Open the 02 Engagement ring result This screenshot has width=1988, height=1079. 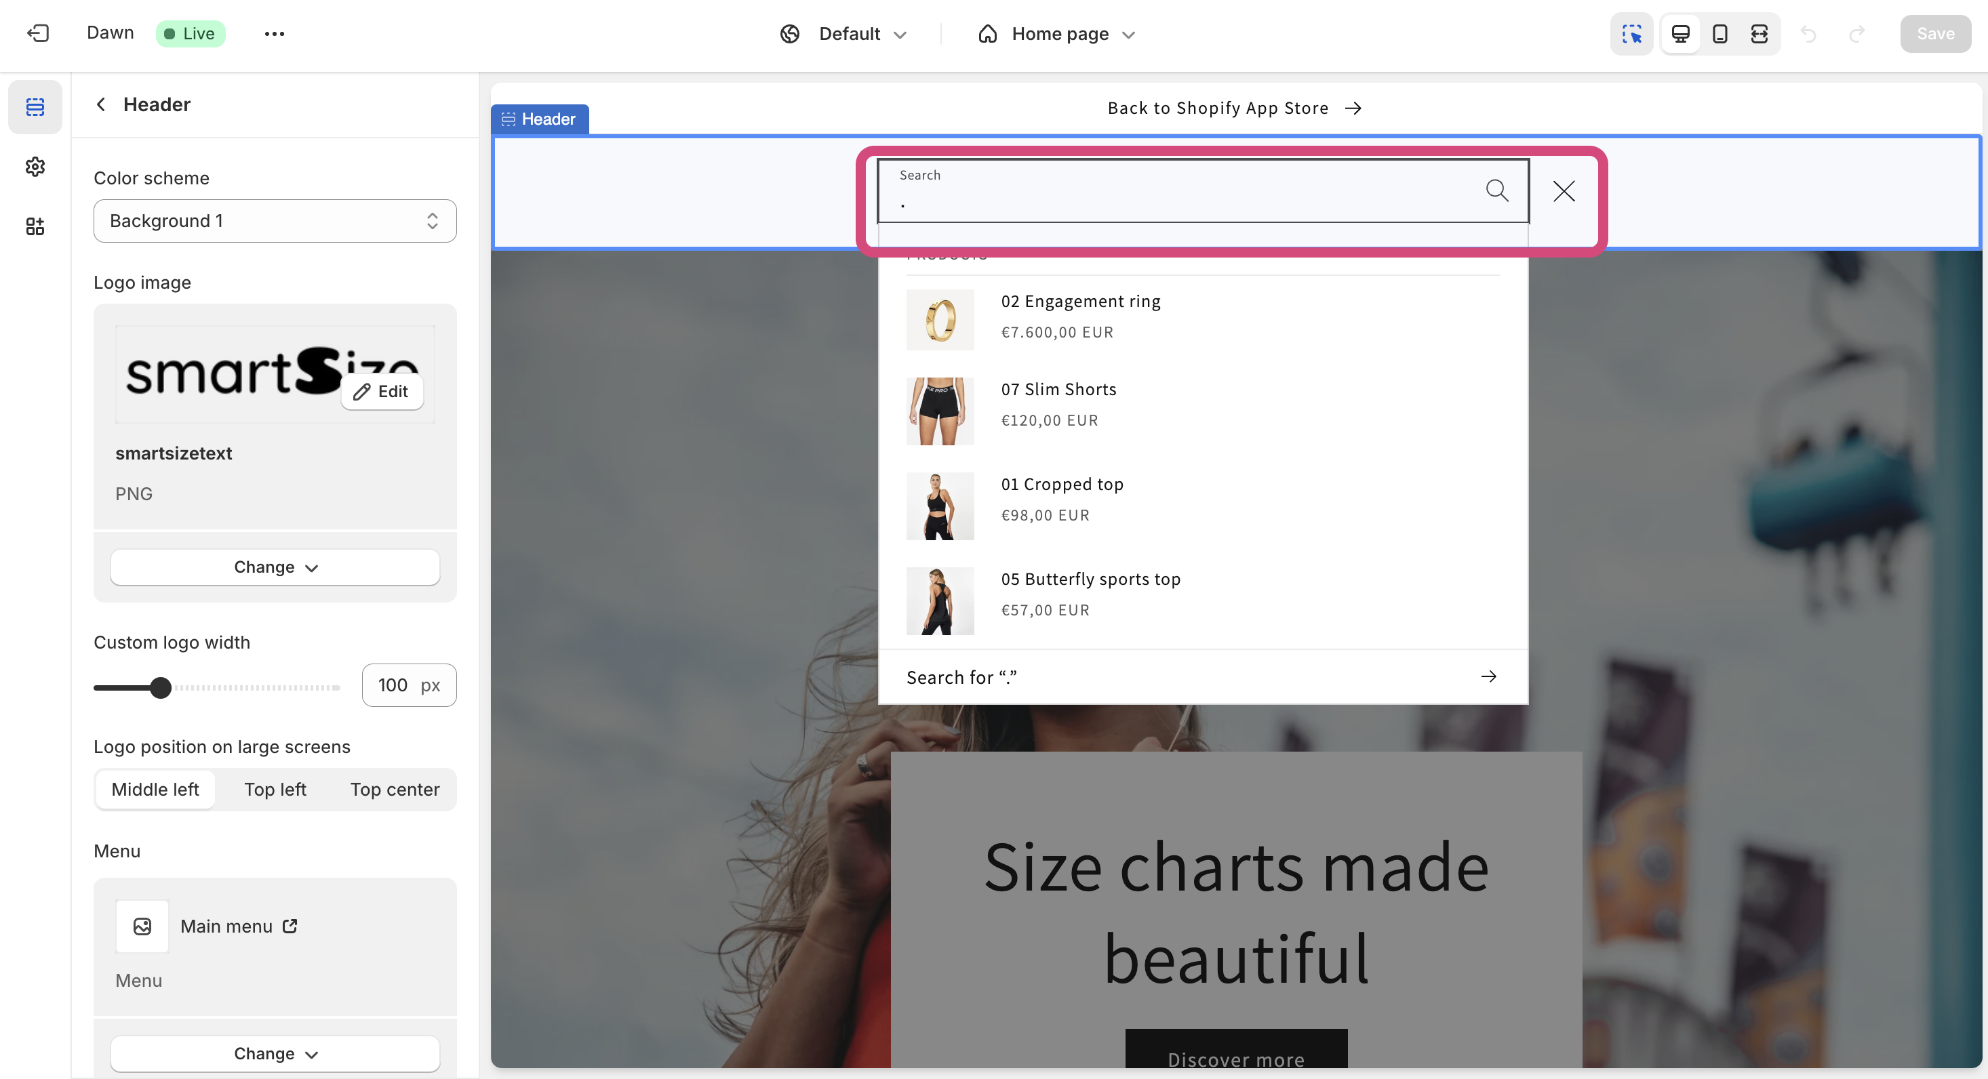[1202, 319]
